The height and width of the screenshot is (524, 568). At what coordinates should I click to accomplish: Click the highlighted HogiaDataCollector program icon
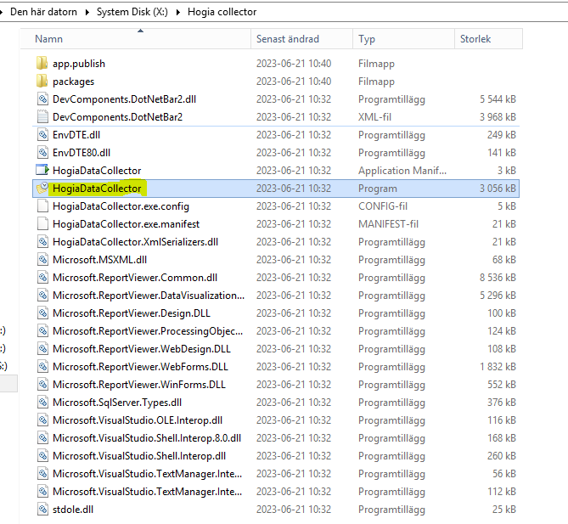(43, 189)
